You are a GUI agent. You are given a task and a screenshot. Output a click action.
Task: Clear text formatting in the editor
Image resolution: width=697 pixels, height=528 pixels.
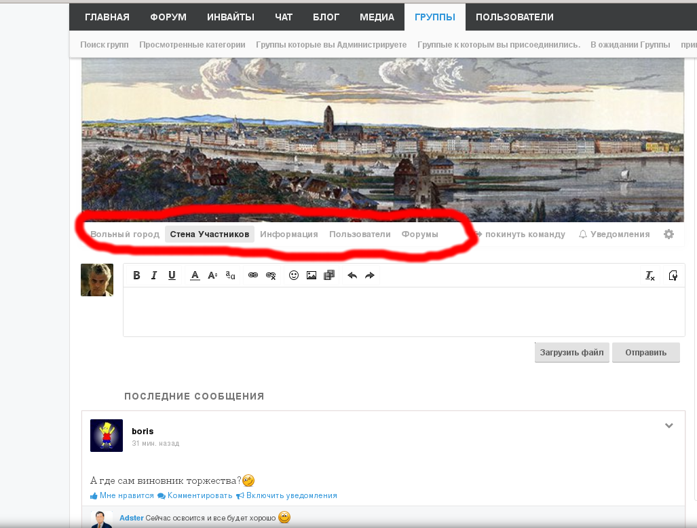649,275
